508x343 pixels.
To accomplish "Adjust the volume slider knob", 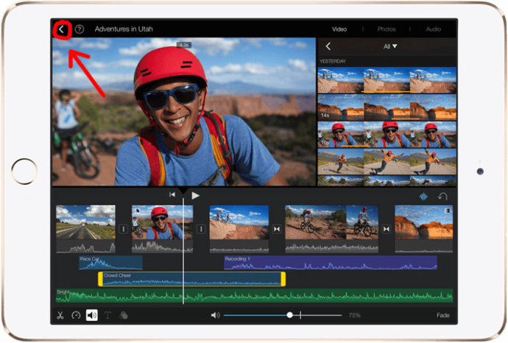I will [290, 315].
